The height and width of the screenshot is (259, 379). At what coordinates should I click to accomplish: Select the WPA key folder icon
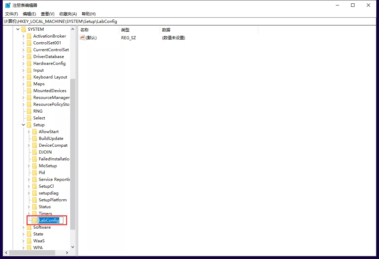[29, 248]
